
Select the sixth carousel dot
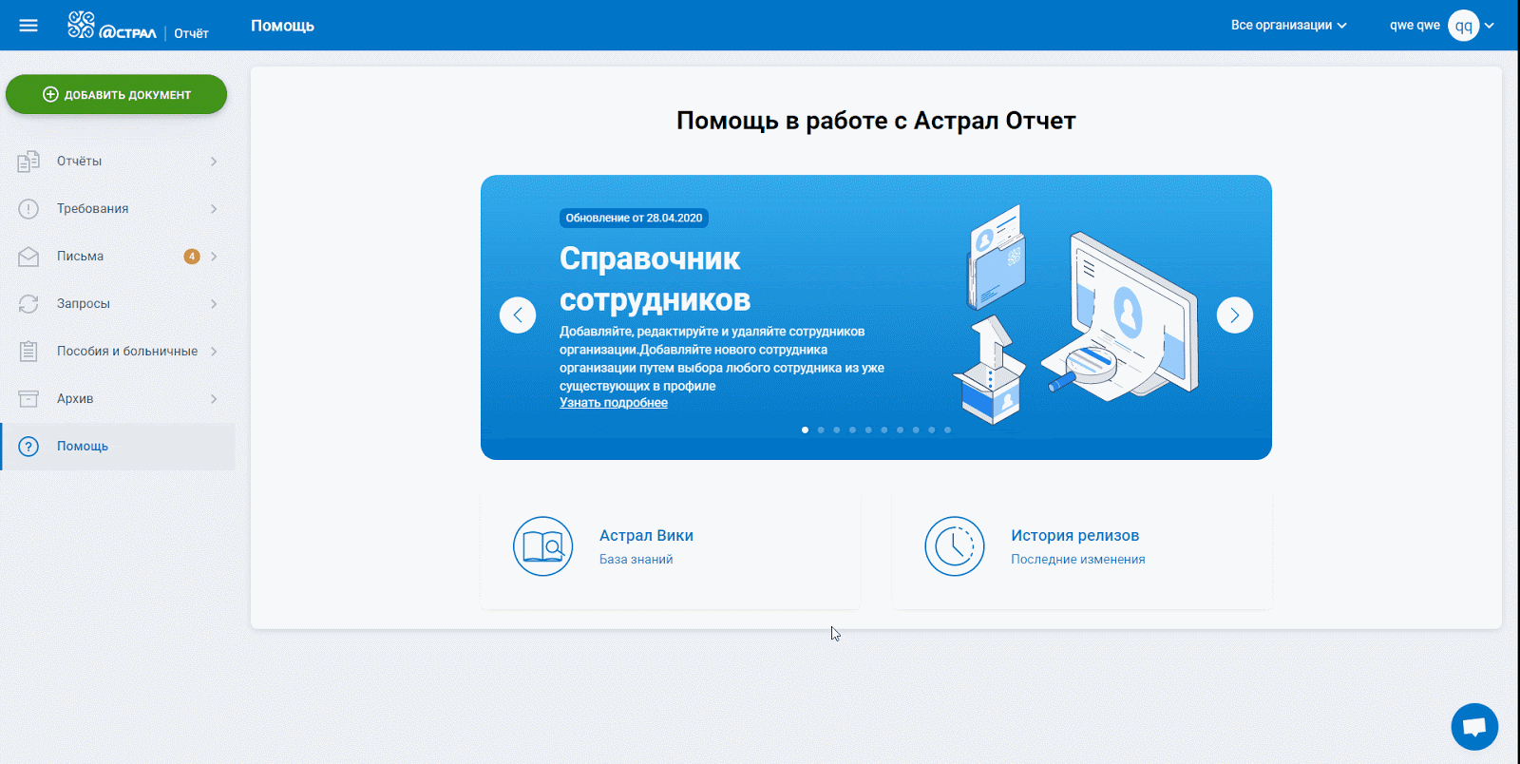(884, 430)
